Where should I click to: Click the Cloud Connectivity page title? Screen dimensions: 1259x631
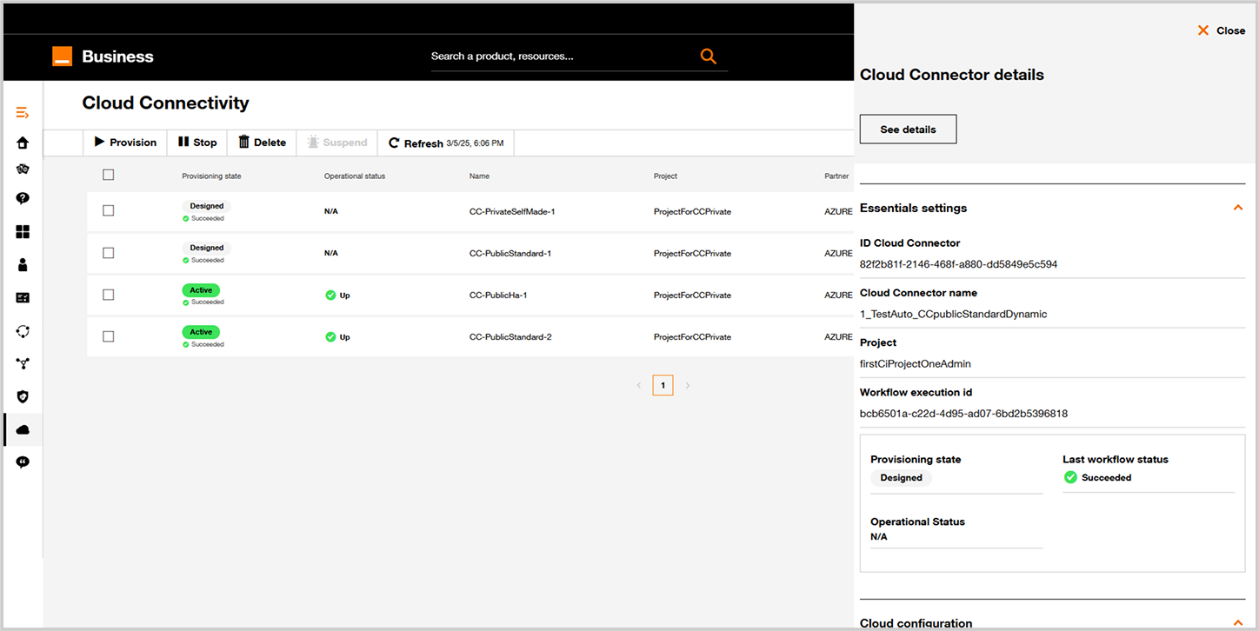[165, 103]
